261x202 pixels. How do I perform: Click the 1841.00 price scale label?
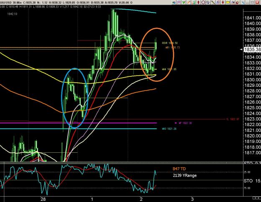coord(252,18)
